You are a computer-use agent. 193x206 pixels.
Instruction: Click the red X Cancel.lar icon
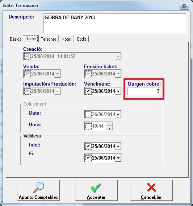[151, 188]
